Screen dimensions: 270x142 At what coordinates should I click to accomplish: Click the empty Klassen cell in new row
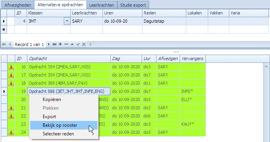pyautogui.click(x=49, y=29)
